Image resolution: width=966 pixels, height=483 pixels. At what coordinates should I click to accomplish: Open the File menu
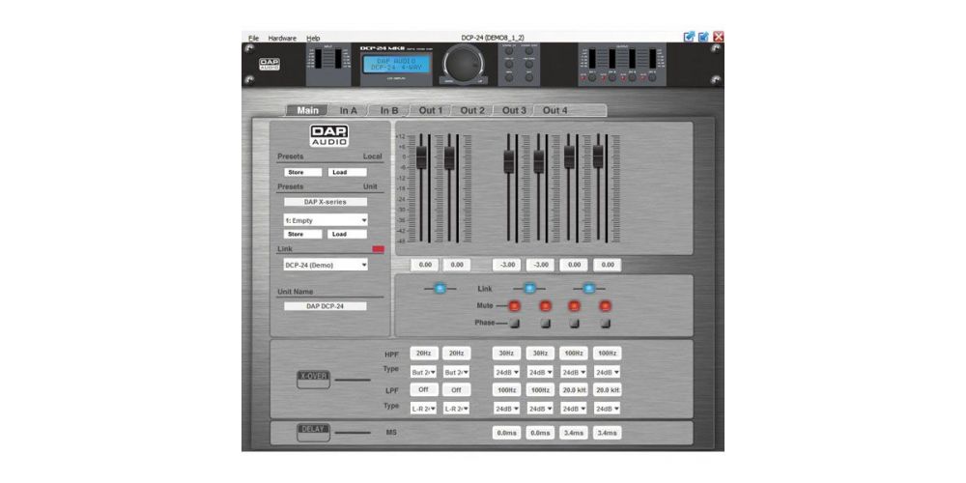253,39
